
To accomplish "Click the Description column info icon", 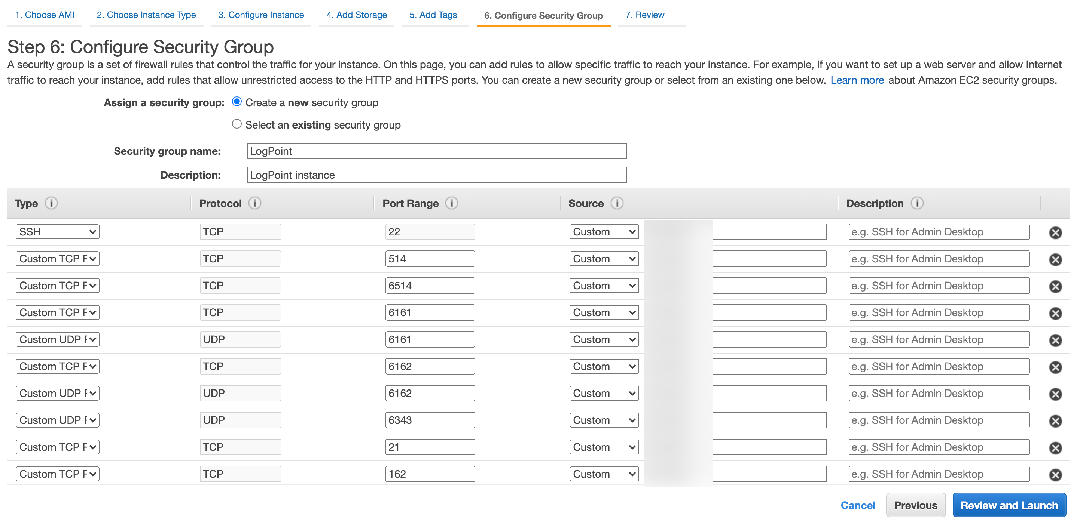I will point(917,203).
